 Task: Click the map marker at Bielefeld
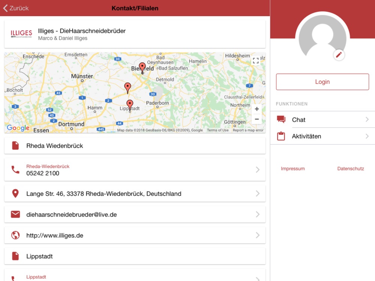(x=142, y=67)
